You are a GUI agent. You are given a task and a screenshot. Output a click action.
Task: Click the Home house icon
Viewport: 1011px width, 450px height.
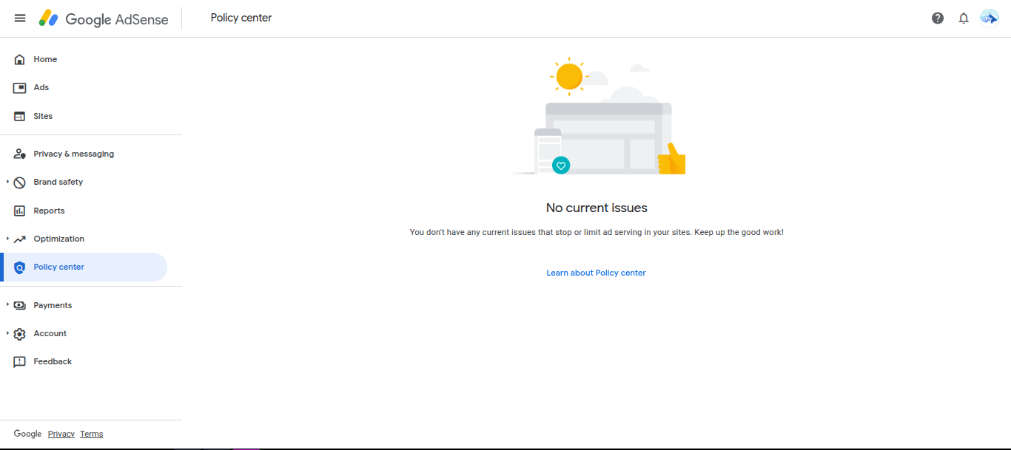tap(20, 59)
